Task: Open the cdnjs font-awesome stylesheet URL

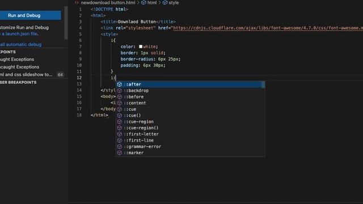Action: click(x=268, y=28)
